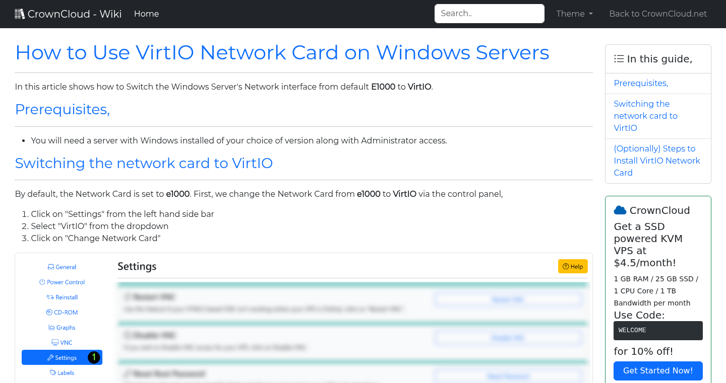Open the Theme dropdown
Image resolution: width=726 pixels, height=383 pixels.
(574, 14)
